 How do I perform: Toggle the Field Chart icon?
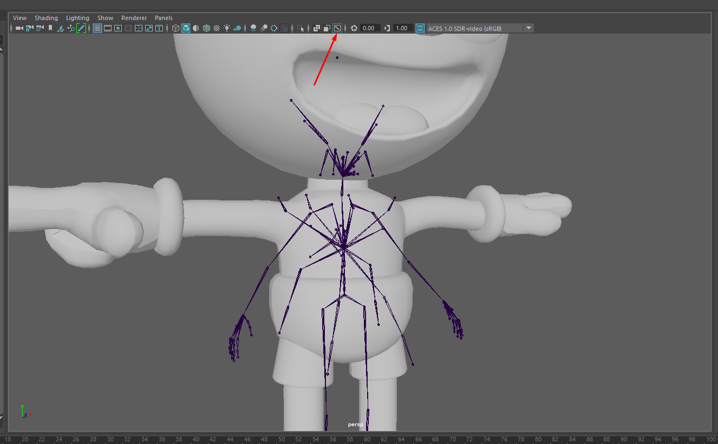point(139,28)
